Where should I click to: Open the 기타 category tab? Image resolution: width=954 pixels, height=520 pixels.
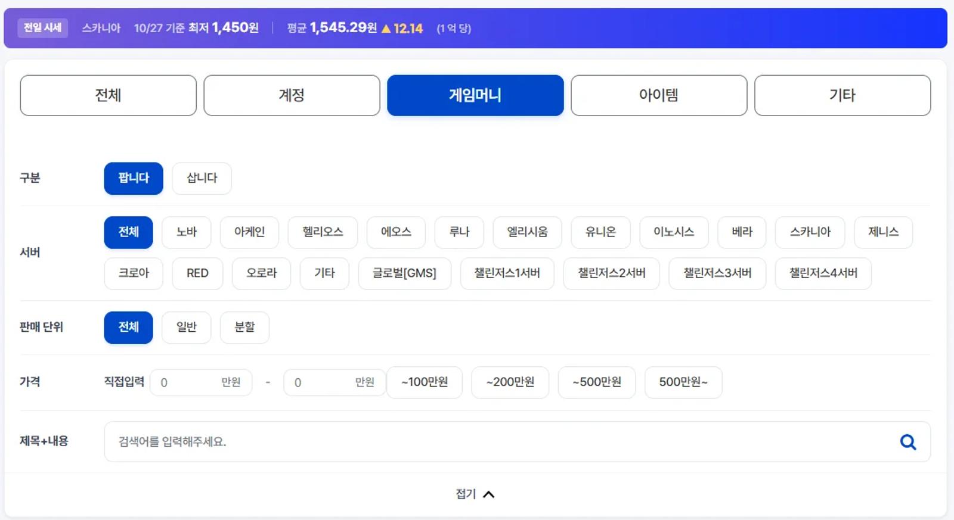pyautogui.click(x=843, y=95)
